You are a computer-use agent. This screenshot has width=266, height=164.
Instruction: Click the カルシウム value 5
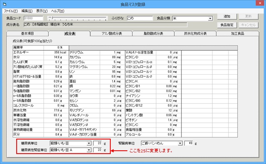coord(108,62)
